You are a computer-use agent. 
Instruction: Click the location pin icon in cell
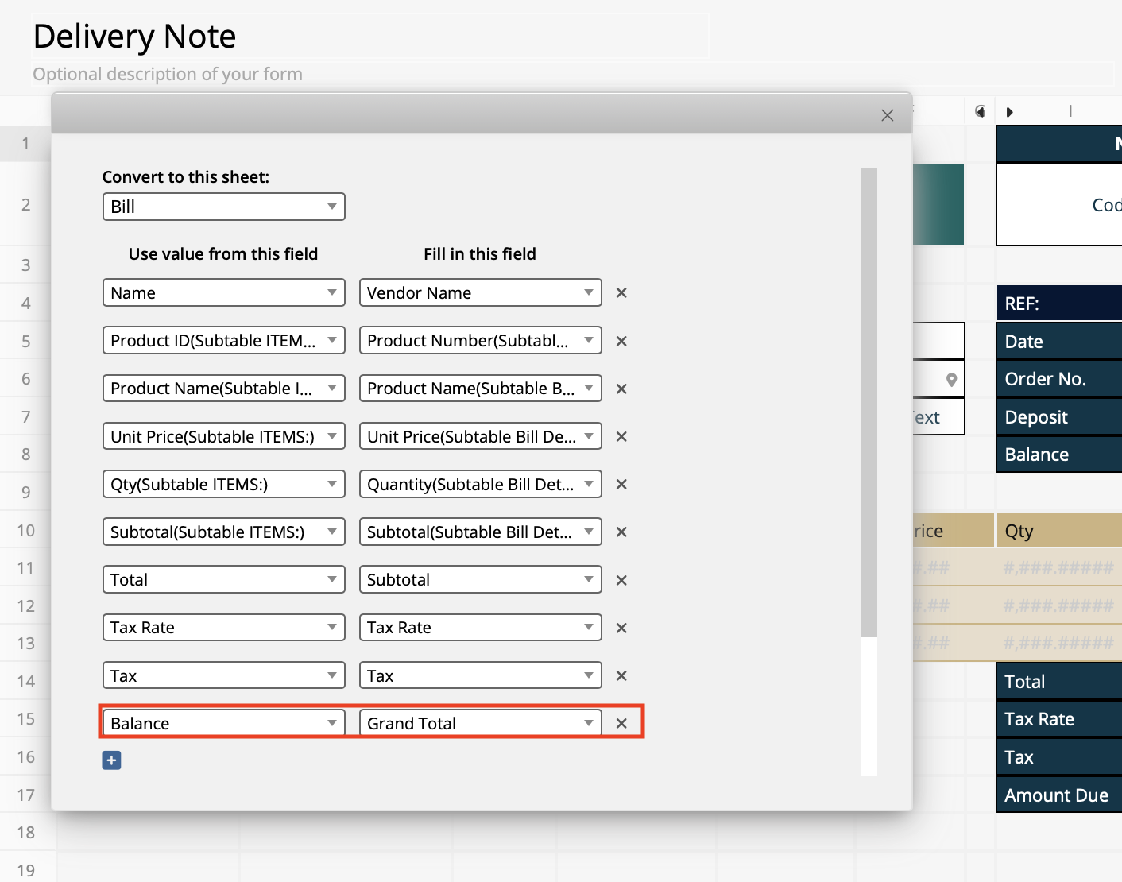(x=951, y=380)
